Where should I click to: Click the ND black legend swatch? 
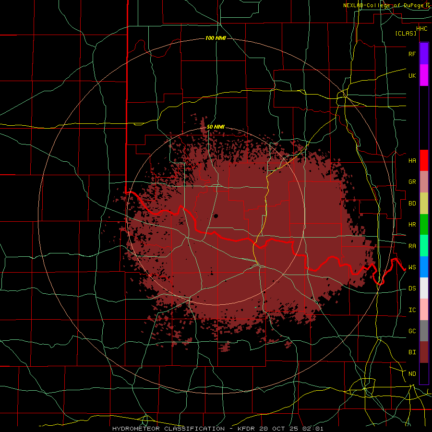pyautogui.click(x=424, y=373)
